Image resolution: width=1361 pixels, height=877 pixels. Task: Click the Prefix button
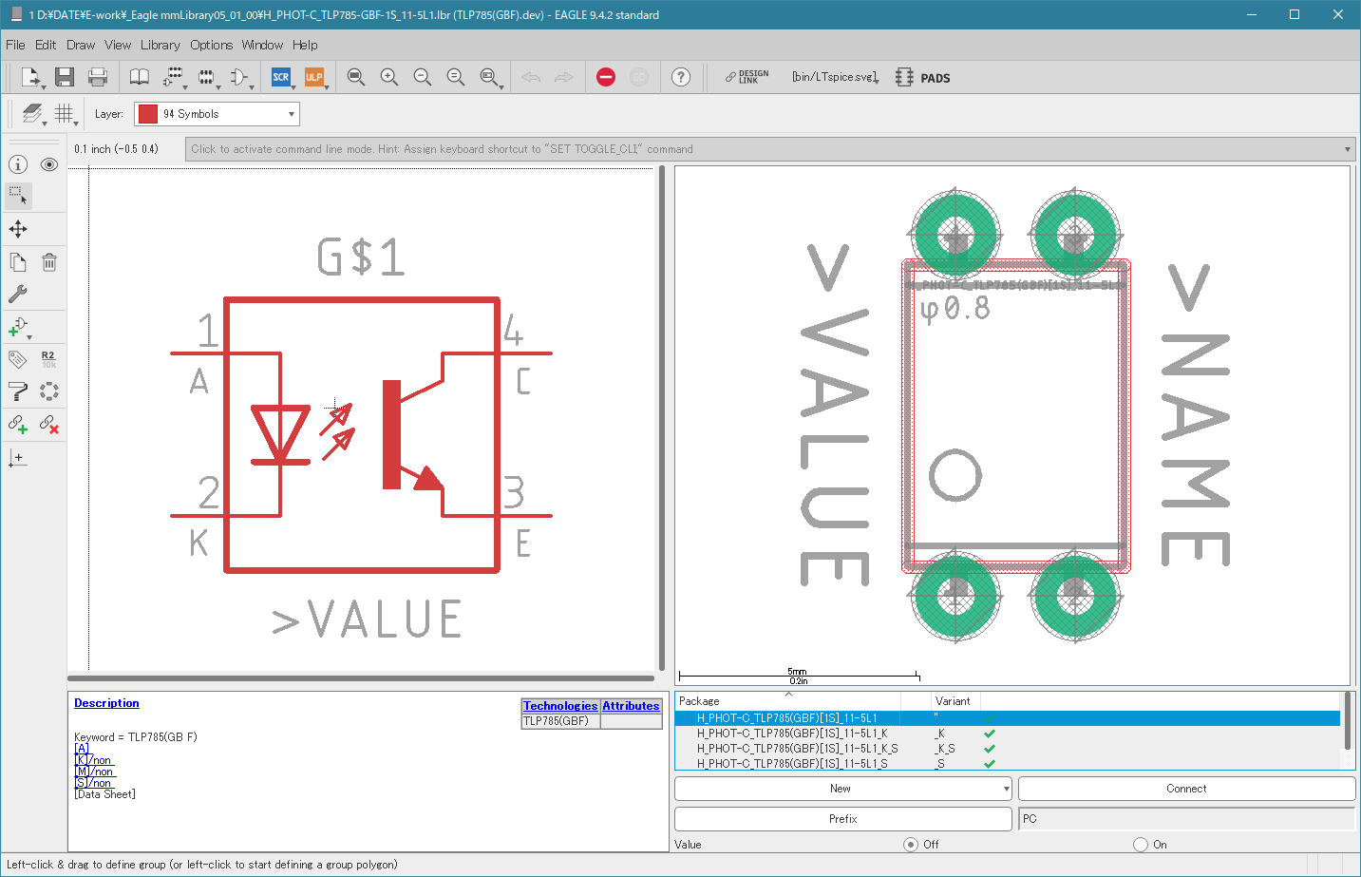842,819
